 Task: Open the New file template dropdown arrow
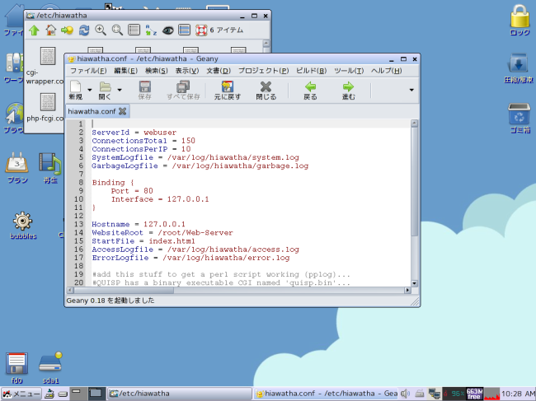tap(90, 90)
